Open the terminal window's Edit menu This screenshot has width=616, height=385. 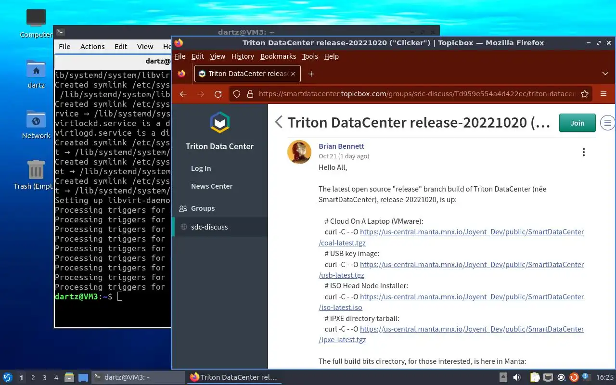pos(121,47)
